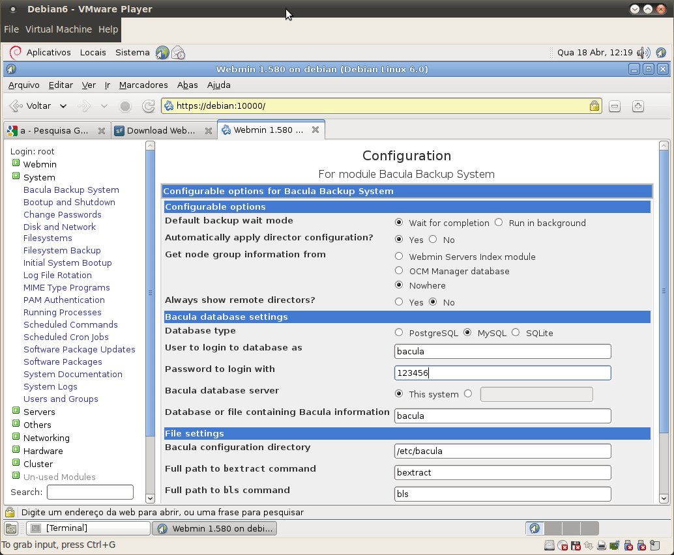This screenshot has width=674, height=555.
Task: Click the Password to login with field
Action: [x=503, y=373]
